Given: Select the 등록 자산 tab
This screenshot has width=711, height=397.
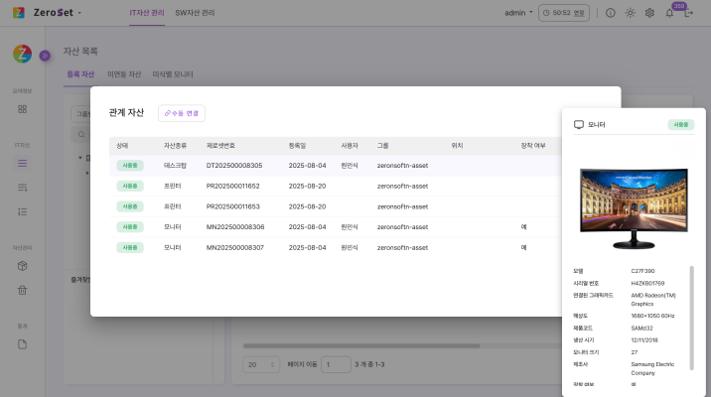Looking at the screenshot, I should pyautogui.click(x=80, y=74).
